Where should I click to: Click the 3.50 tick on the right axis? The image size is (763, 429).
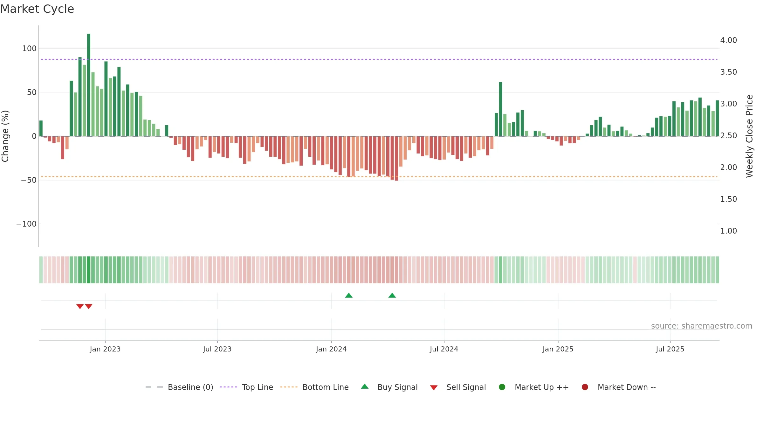[729, 72]
